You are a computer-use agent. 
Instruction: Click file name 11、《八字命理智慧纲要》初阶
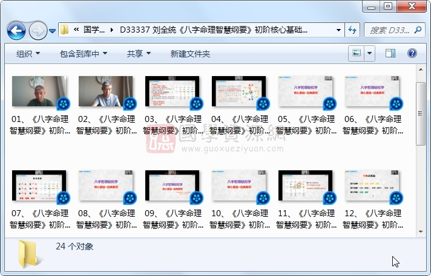point(306,219)
